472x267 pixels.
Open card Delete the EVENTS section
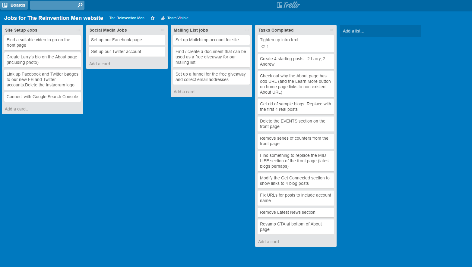click(296, 124)
